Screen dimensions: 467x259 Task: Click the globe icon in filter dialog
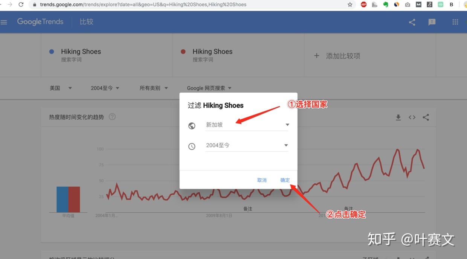[192, 126]
